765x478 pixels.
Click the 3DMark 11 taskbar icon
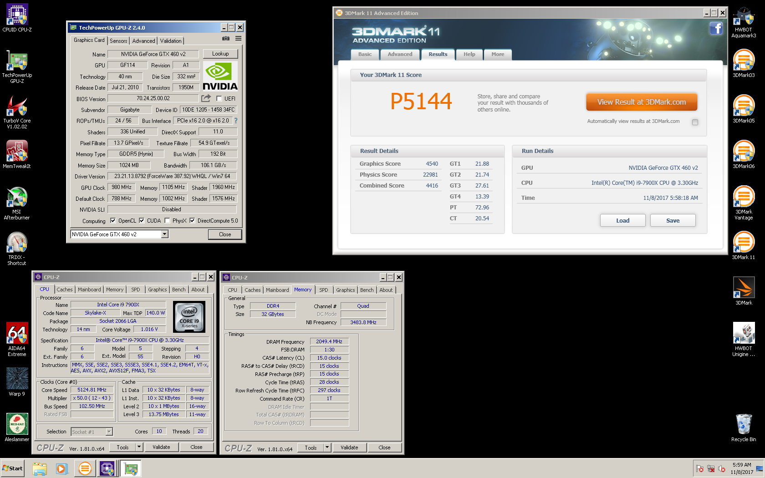tap(85, 468)
